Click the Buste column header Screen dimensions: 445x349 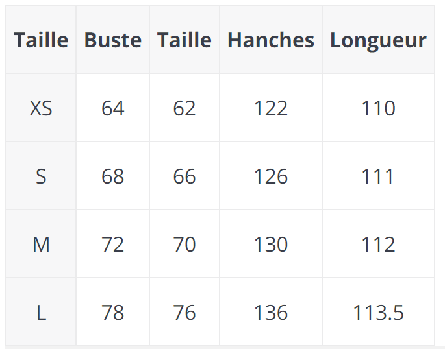pos(113,40)
